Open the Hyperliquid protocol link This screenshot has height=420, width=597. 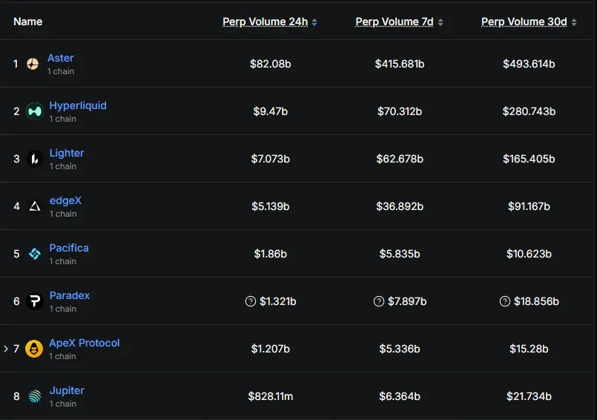78,105
